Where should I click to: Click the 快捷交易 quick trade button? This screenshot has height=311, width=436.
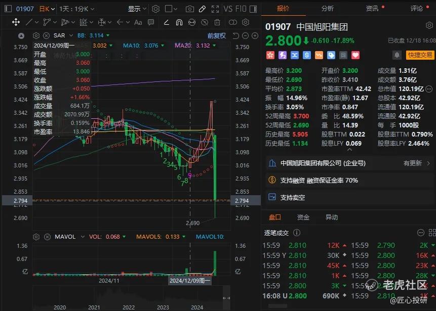coord(420,55)
